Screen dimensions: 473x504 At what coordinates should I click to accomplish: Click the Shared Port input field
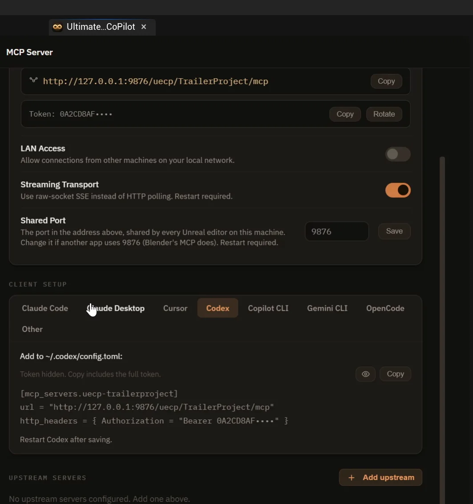336,232
